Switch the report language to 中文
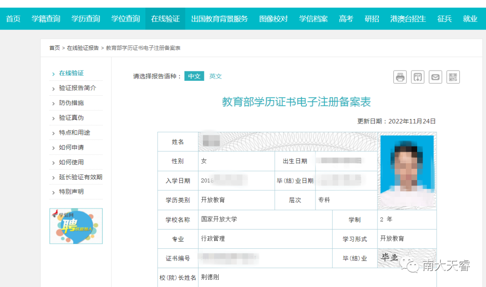 coord(194,76)
